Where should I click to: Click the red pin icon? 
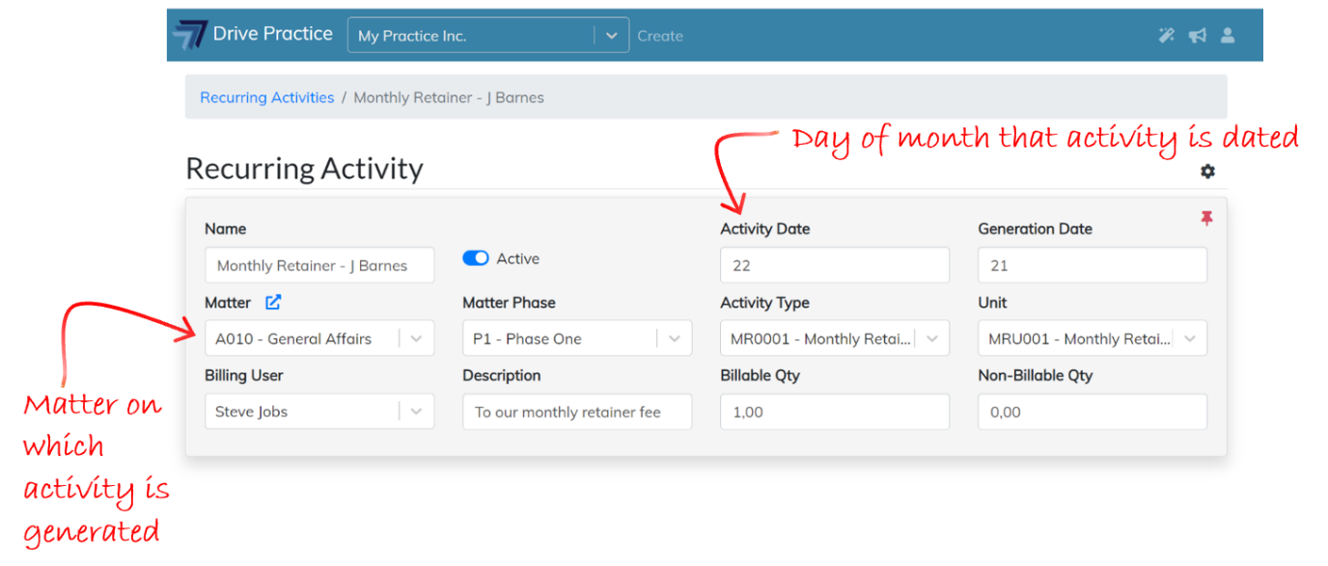(x=1206, y=219)
